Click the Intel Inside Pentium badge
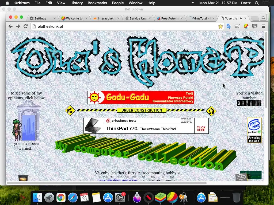 tap(254, 130)
